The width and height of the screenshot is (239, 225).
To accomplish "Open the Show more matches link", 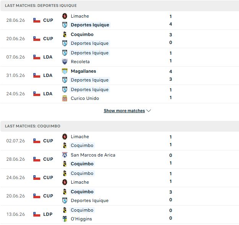I will pyautogui.click(x=124, y=111).
